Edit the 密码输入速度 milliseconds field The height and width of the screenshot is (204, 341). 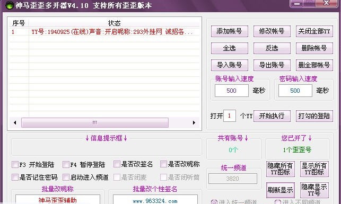click(x=295, y=91)
